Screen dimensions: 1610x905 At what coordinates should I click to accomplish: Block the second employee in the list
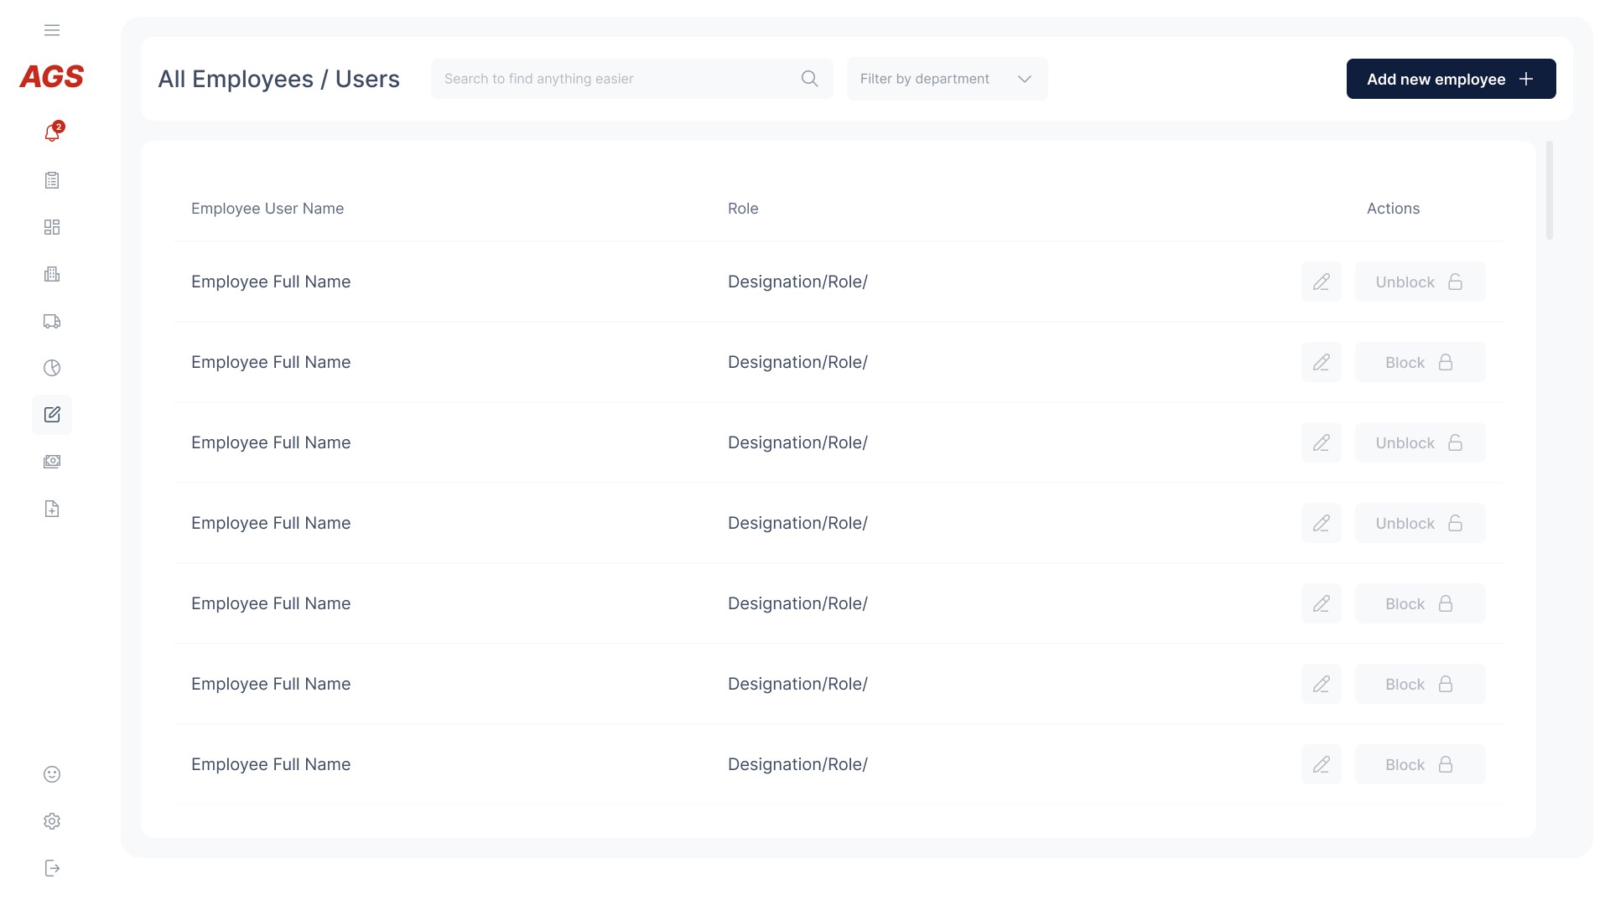pyautogui.click(x=1420, y=362)
